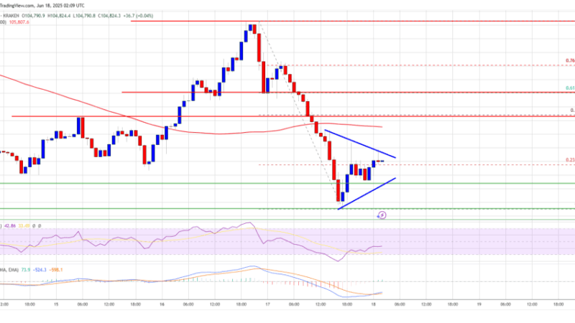Click the MACD histogram value 73.9
Screen dimensions: 575x323
click(25, 270)
